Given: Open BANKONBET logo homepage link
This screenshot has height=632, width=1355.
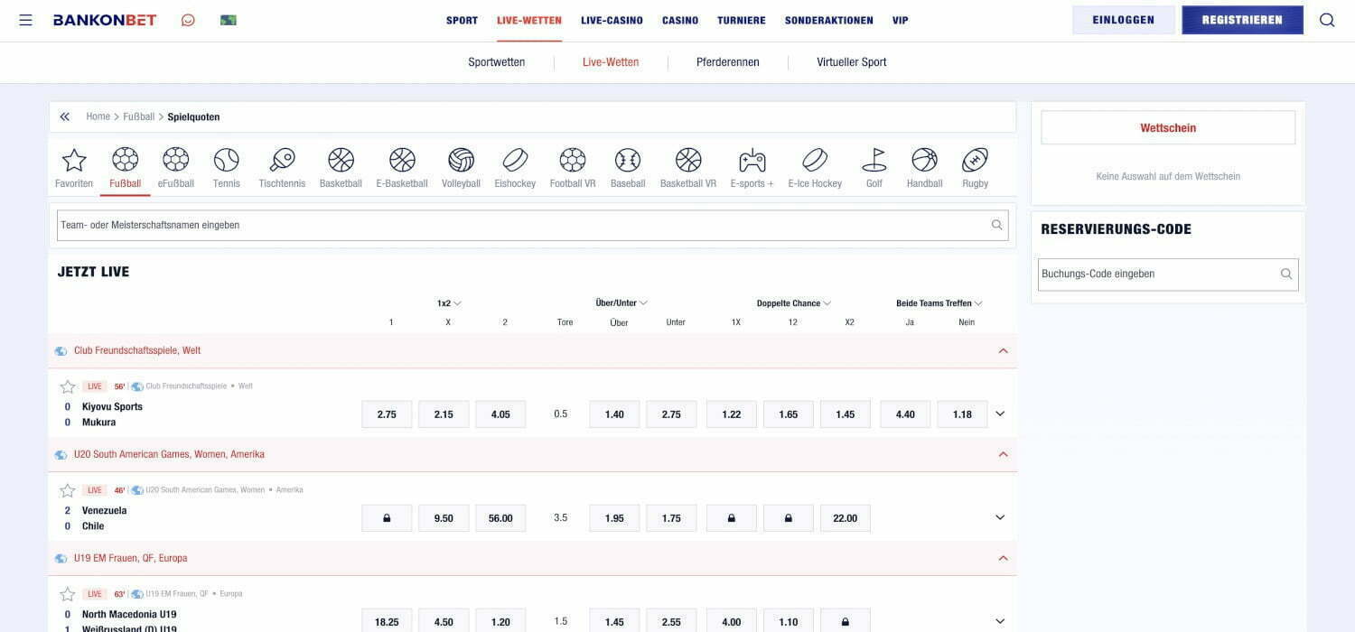Looking at the screenshot, I should pos(105,20).
